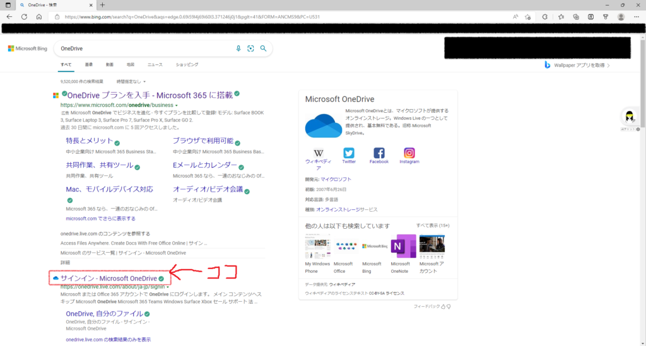The height and width of the screenshot is (346, 646).
Task: Click the OneDrive cloud logo image
Action: (x=324, y=125)
